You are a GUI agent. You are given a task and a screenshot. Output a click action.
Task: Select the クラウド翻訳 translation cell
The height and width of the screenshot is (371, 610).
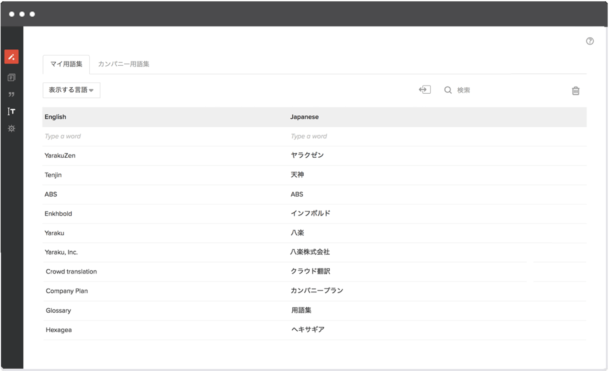pos(310,271)
